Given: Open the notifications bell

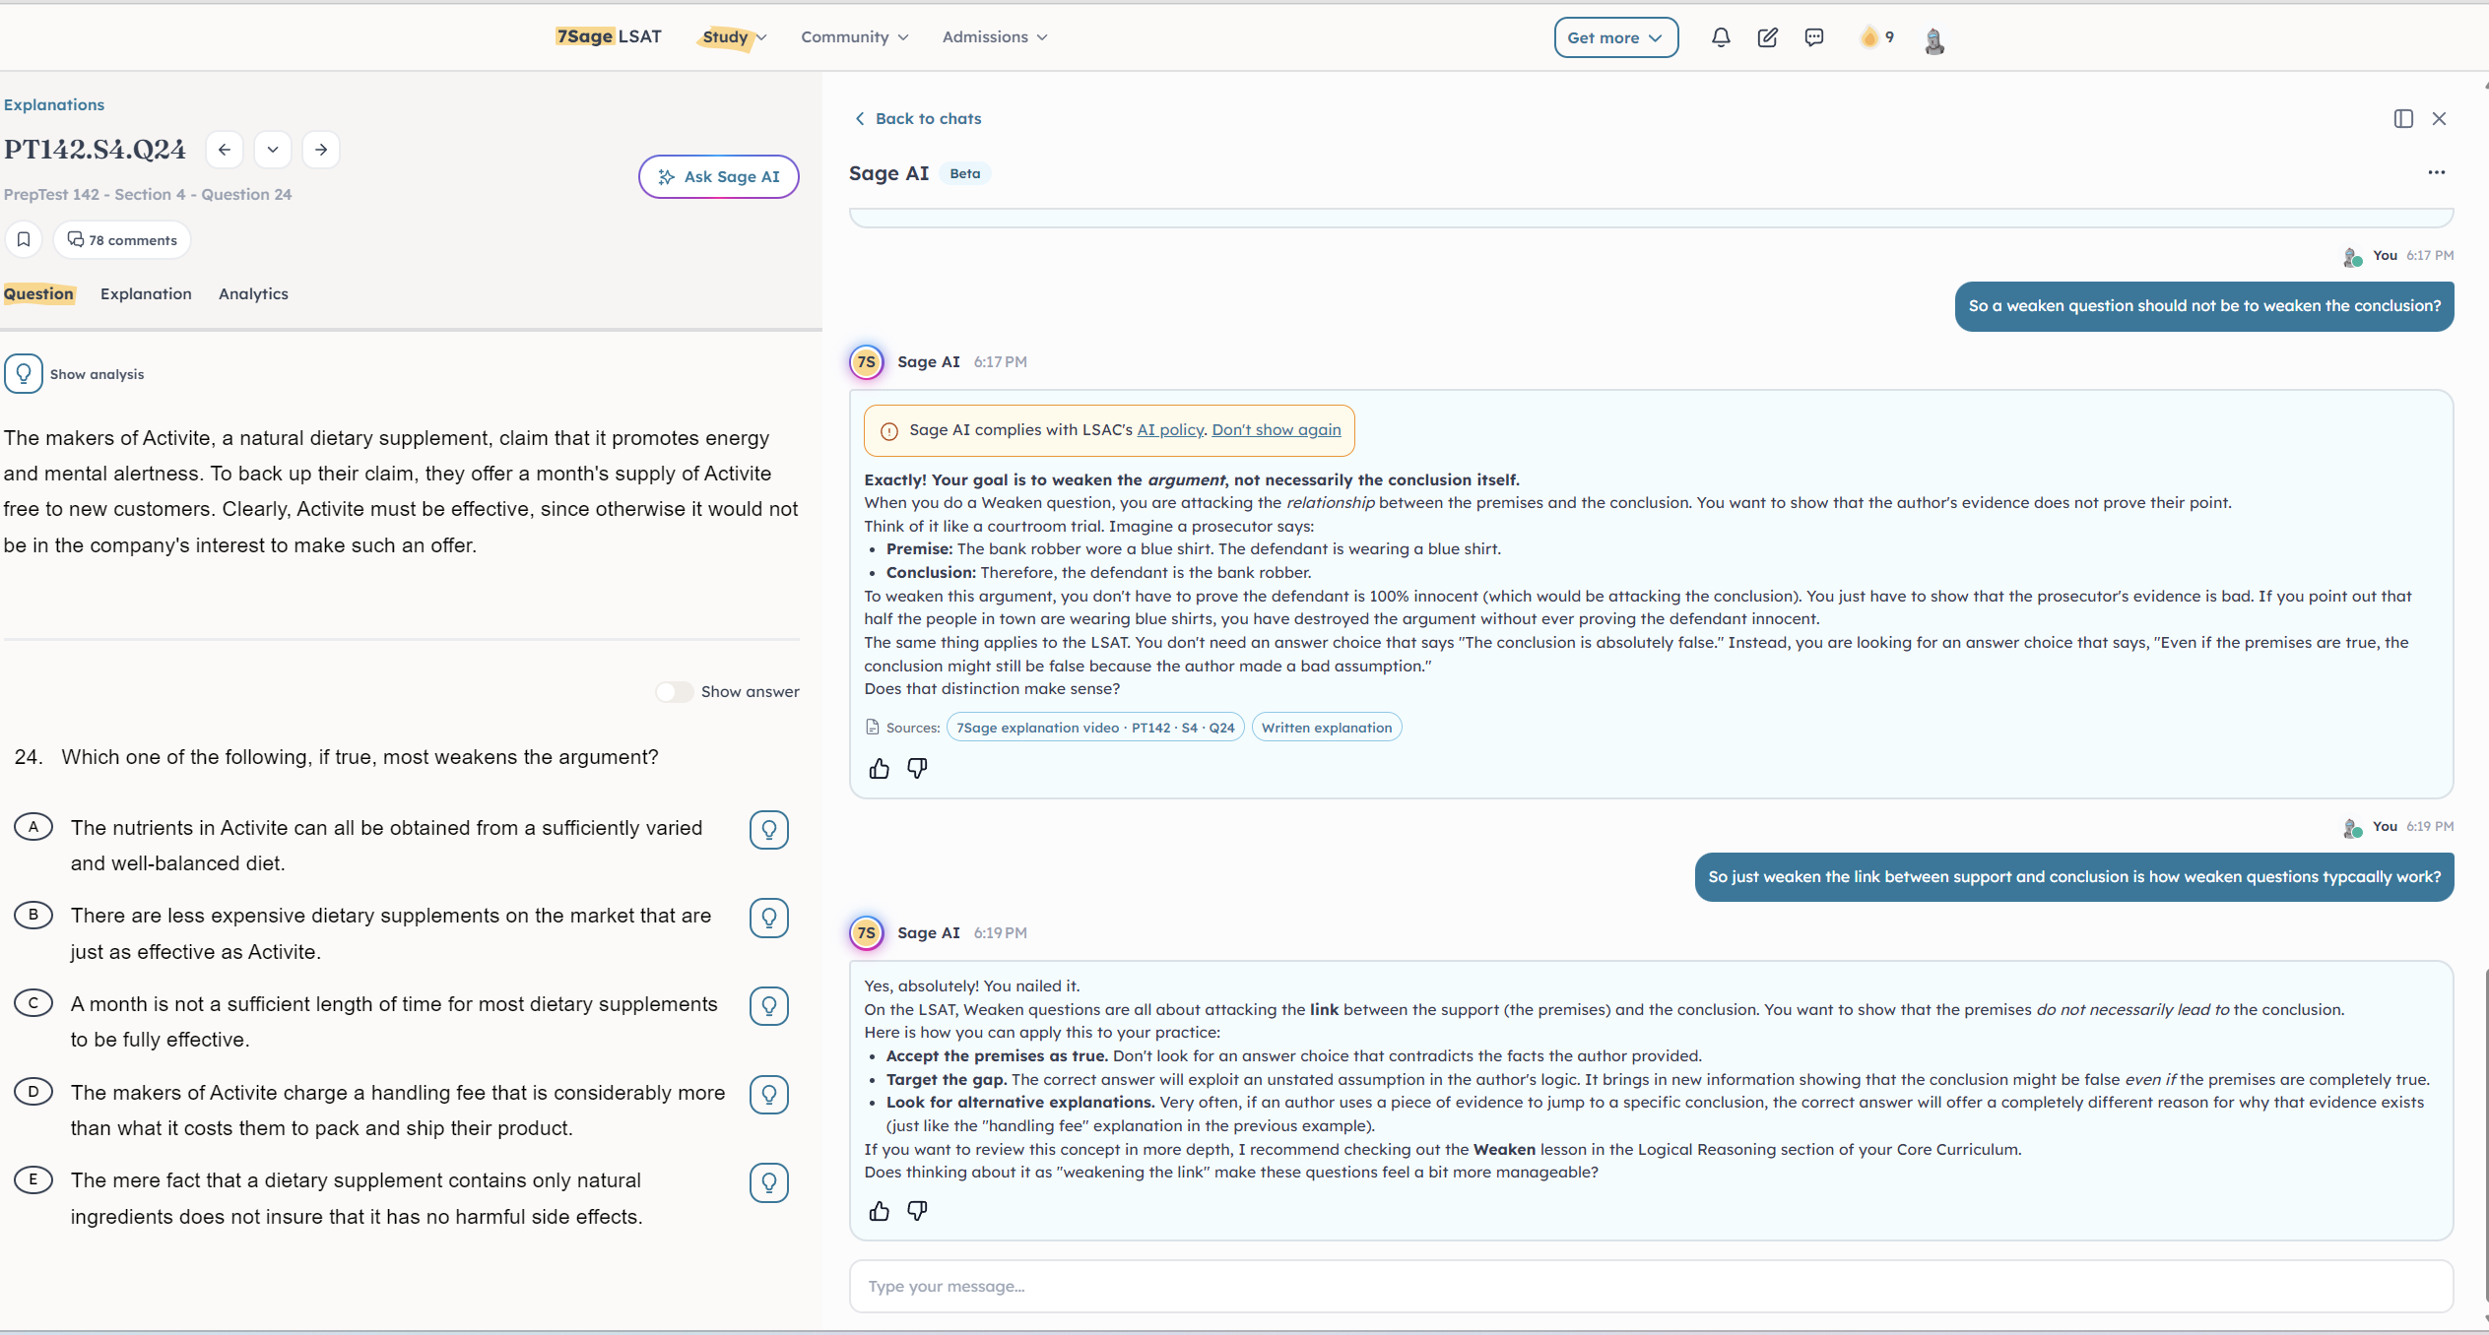Looking at the screenshot, I should (x=1721, y=37).
